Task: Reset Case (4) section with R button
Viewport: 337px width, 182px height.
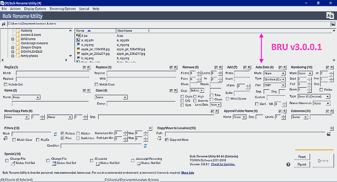Action: coord(175,91)
